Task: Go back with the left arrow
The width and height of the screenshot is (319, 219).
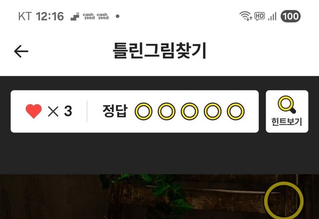Action: pos(21,51)
